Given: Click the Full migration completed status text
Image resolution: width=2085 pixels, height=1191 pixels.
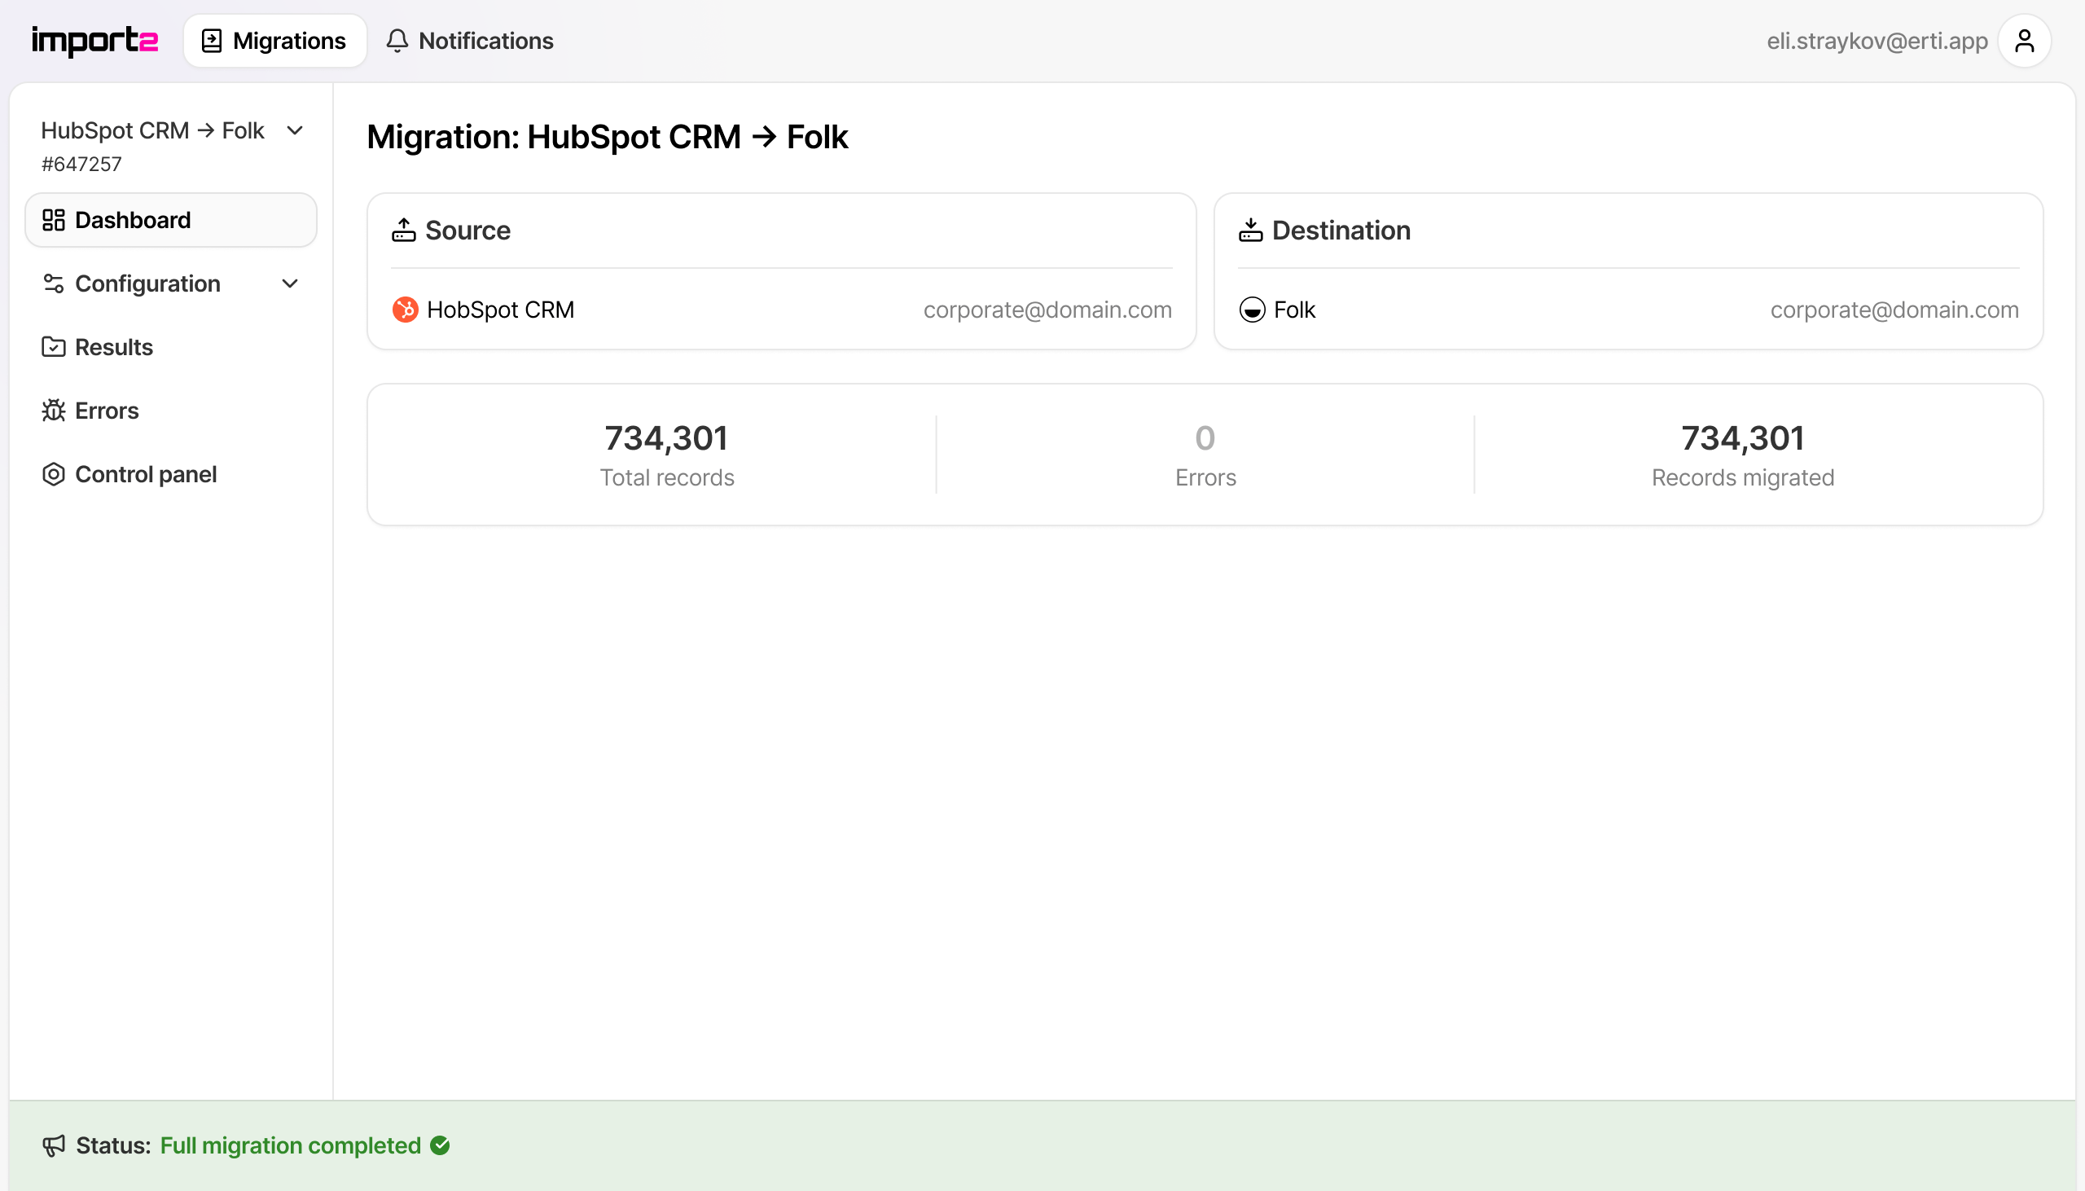Looking at the screenshot, I should click(x=290, y=1145).
